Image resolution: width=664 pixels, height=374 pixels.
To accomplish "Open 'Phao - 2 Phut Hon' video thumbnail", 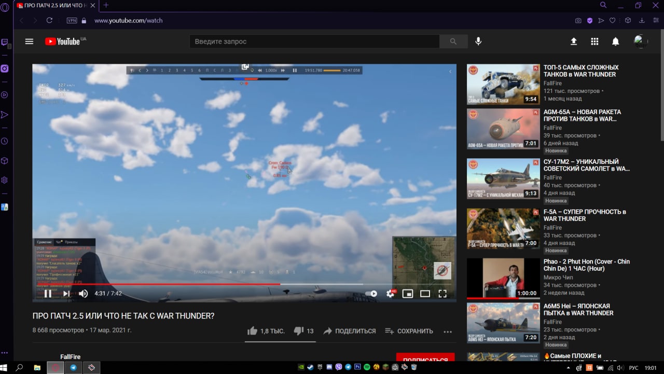I will (503, 279).
